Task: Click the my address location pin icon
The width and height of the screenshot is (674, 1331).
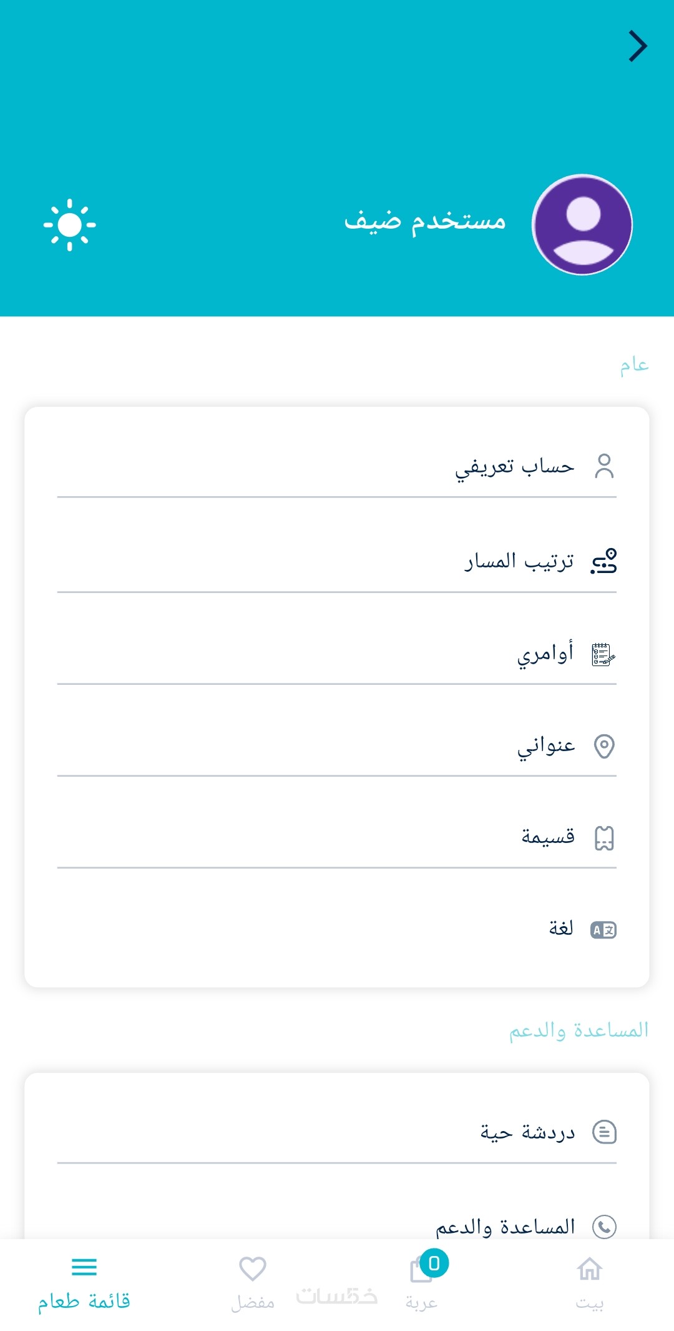Action: click(x=603, y=746)
